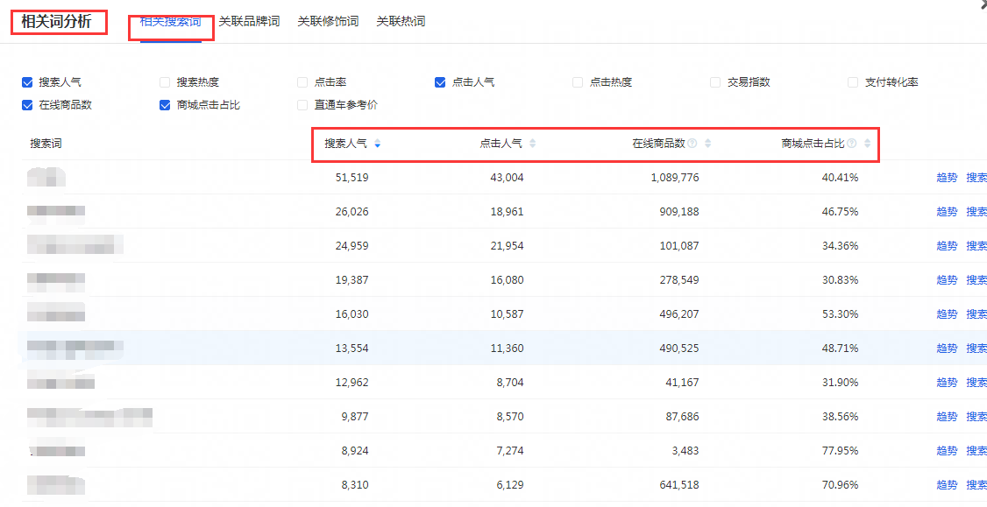Click the sort arrows beside 点击人气
The width and height of the screenshot is (987, 507).
pos(532,144)
